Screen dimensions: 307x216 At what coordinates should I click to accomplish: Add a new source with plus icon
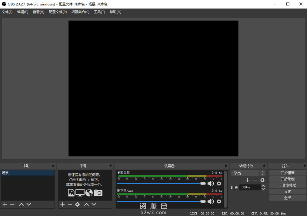click(x=62, y=204)
